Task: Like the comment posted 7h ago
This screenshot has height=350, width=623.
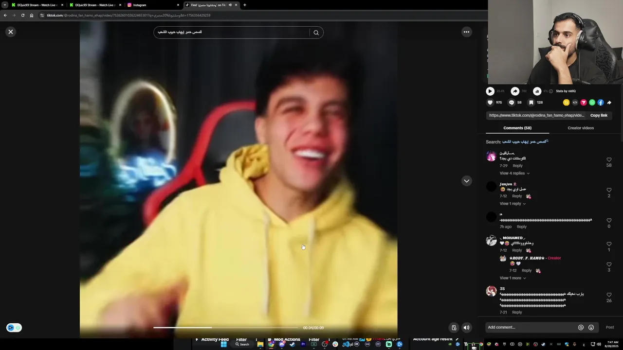Action: (x=609, y=220)
